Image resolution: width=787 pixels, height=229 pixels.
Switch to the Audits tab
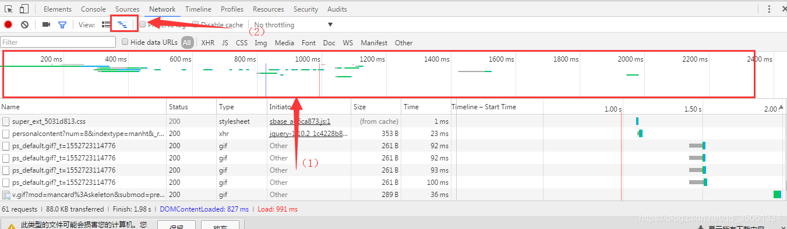pos(337,9)
